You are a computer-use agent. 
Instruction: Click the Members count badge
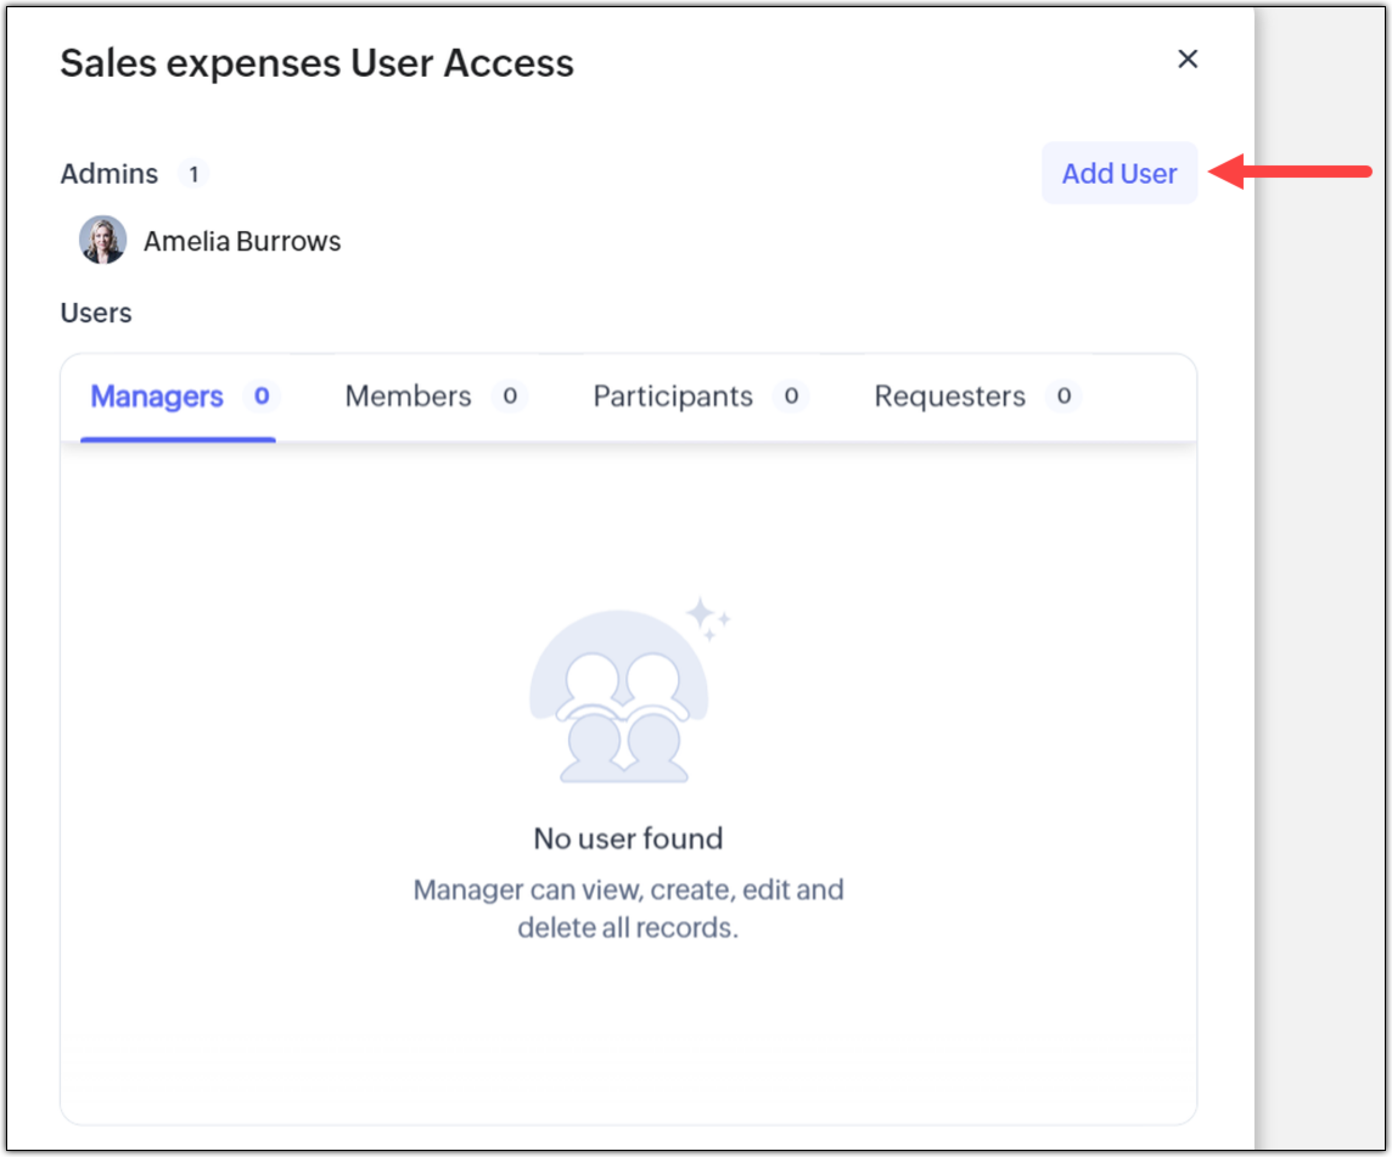509,396
